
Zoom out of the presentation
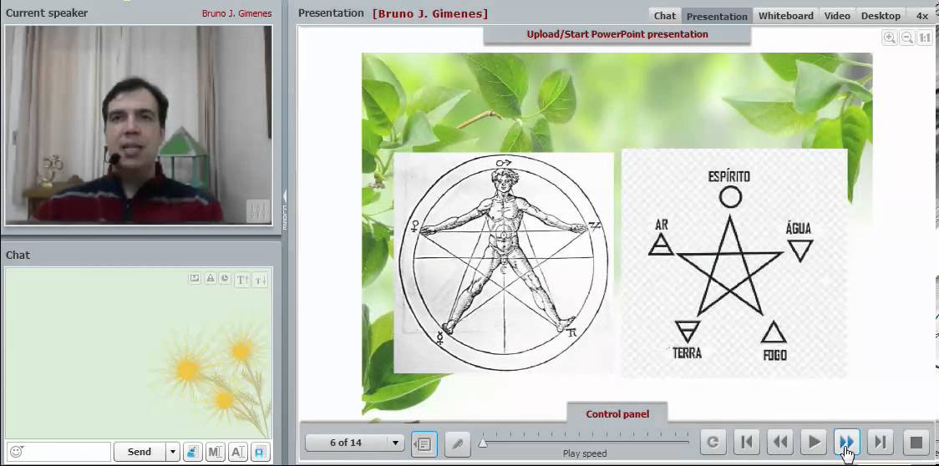point(907,38)
